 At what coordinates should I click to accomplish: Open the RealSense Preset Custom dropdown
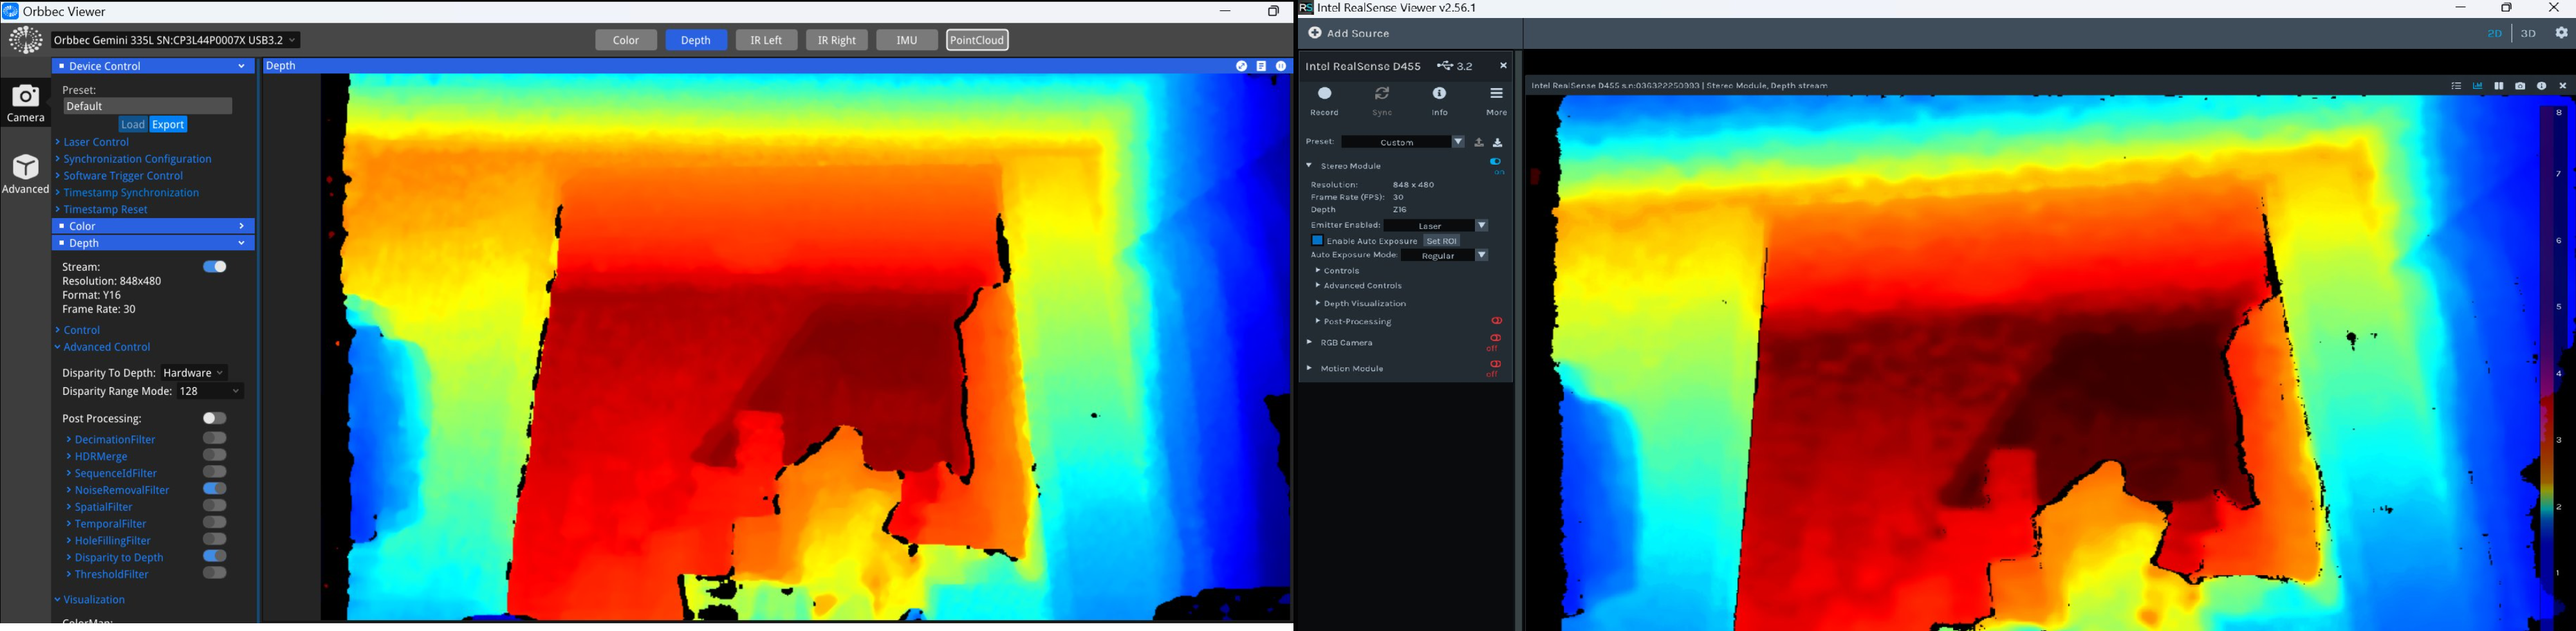(1403, 142)
